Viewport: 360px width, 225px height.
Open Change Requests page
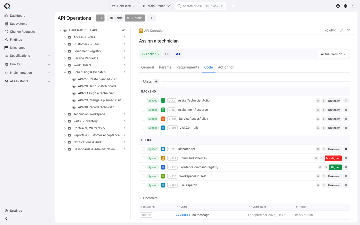coord(22,32)
